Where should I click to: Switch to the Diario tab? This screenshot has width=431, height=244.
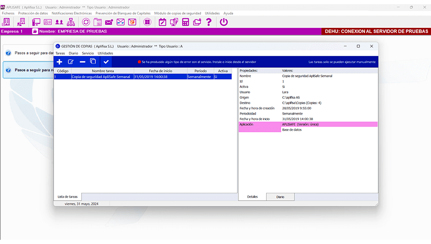(280, 197)
